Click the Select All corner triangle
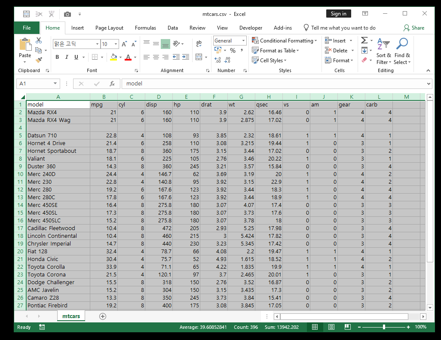Image resolution: width=441 pixels, height=340 pixels. point(23,97)
